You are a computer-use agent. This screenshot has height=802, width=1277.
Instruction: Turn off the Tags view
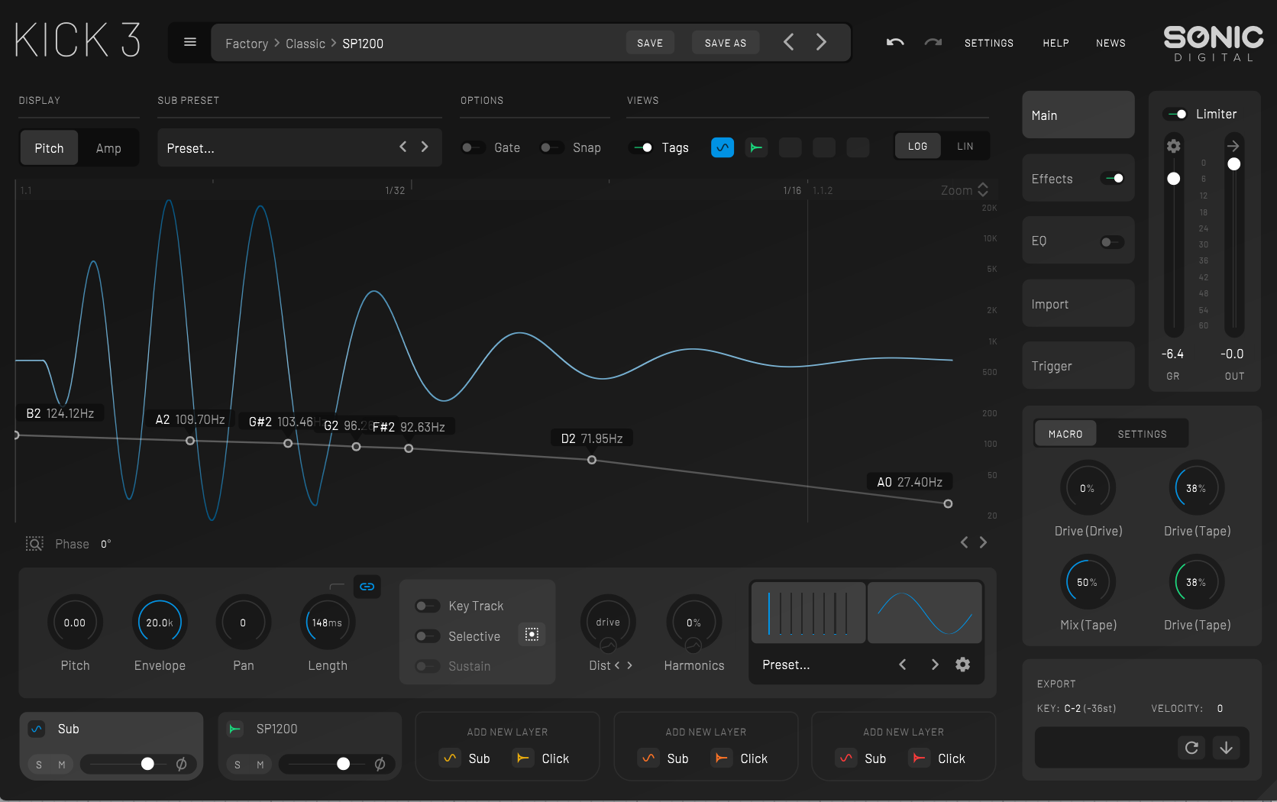coord(642,147)
